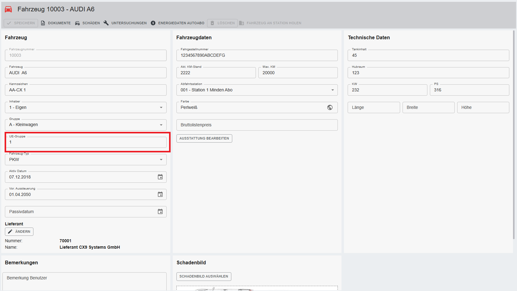Viewport: 517px width, 291px height.
Task: Click the red car icon in header
Action: 8,10
